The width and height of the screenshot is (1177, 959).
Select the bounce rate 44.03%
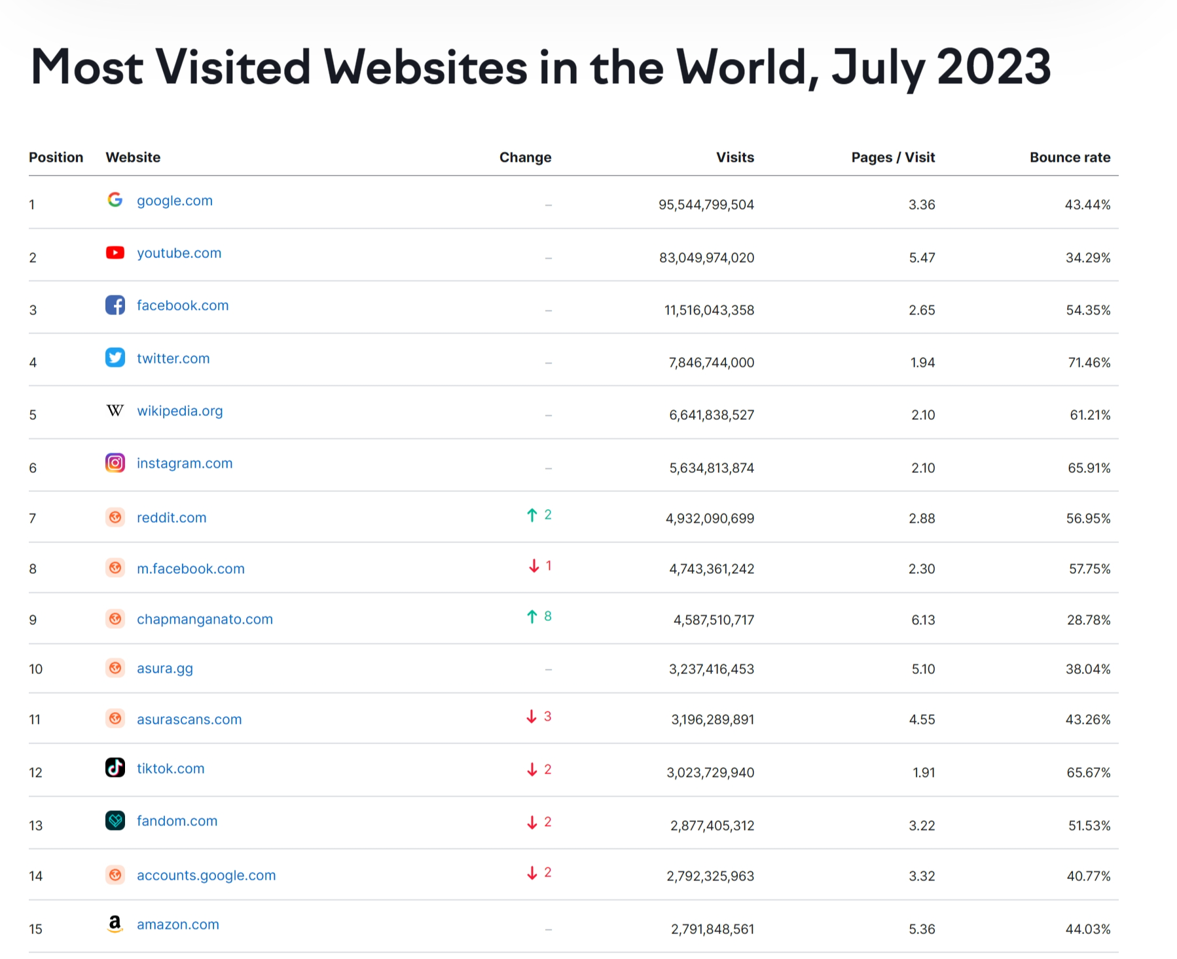point(1089,930)
